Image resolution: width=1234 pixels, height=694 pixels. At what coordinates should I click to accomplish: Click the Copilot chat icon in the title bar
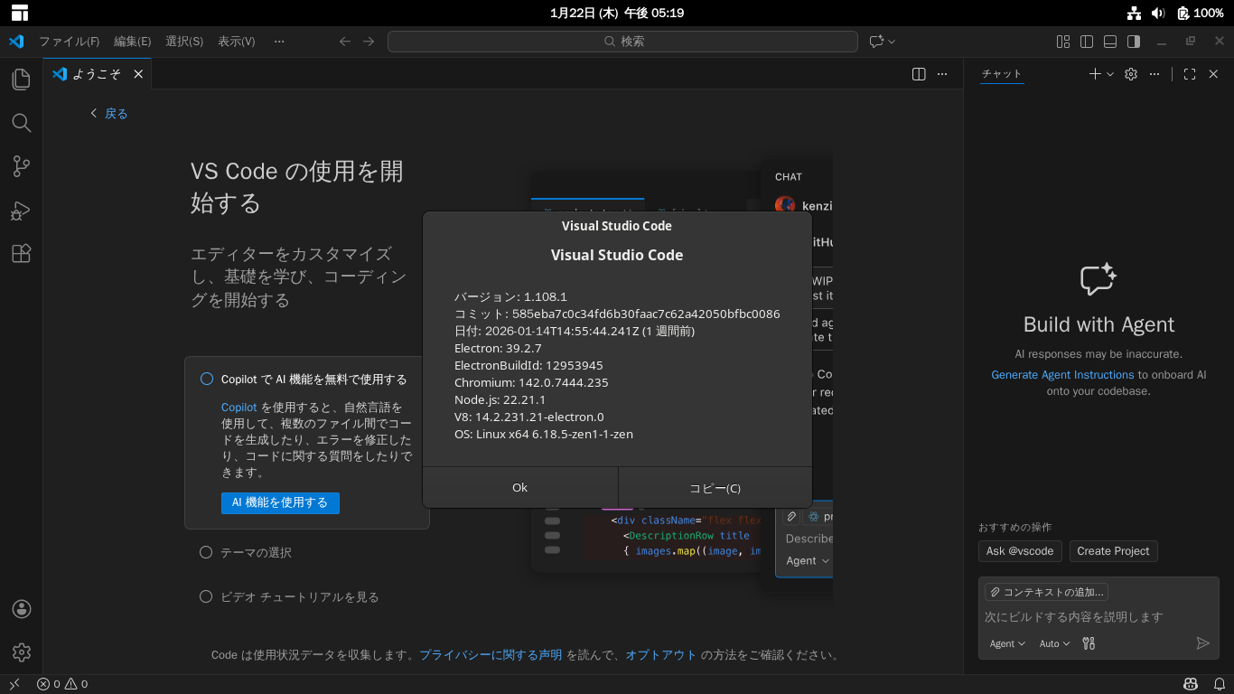tap(875, 42)
